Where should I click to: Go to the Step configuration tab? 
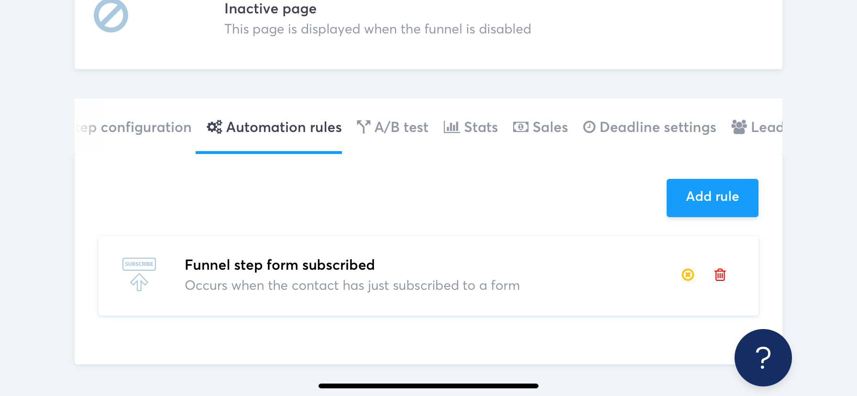(134, 127)
